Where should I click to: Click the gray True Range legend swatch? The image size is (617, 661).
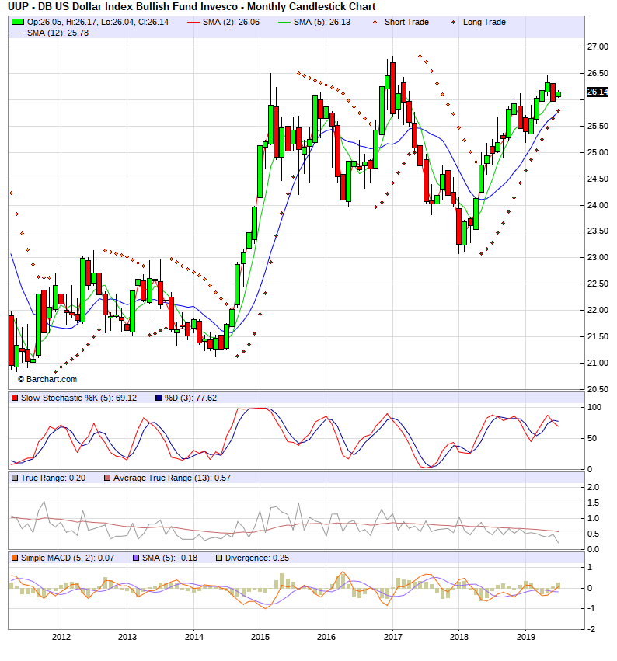[x=15, y=478]
